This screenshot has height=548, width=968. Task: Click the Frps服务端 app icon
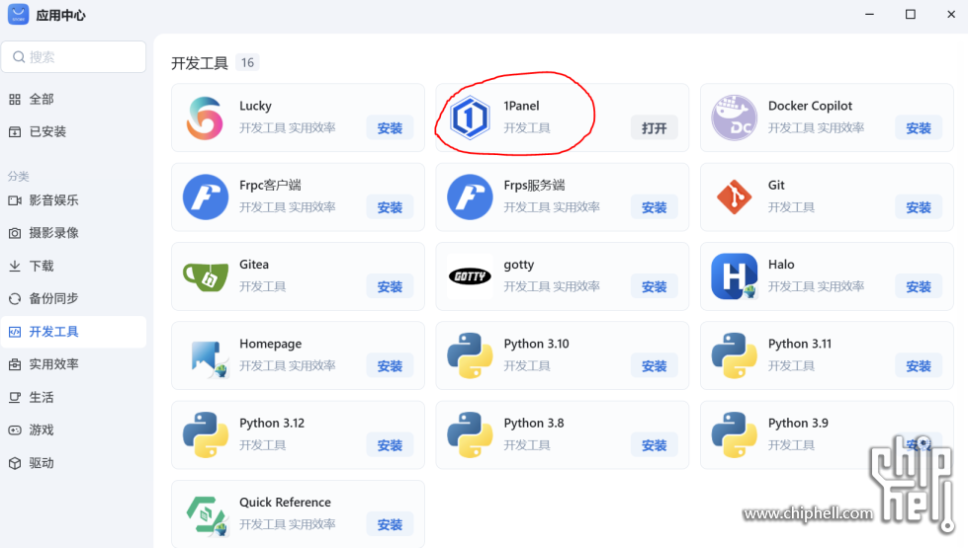470,197
